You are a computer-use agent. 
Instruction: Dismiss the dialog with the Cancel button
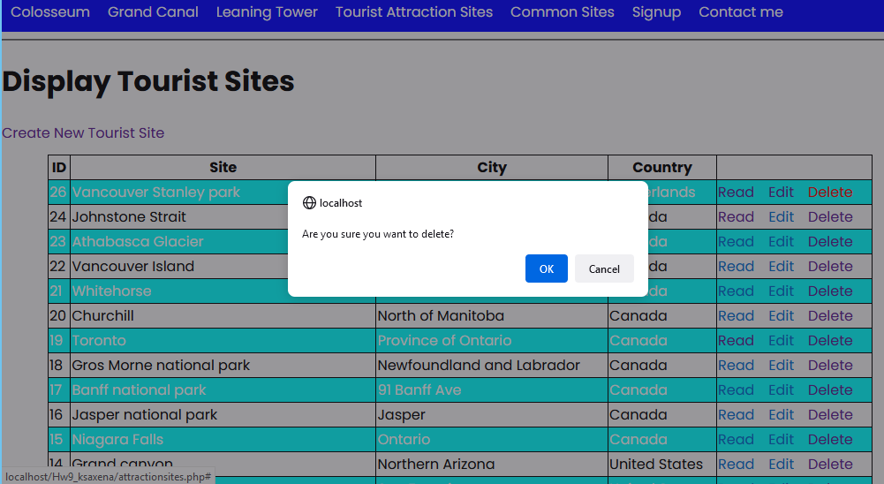[x=604, y=268]
